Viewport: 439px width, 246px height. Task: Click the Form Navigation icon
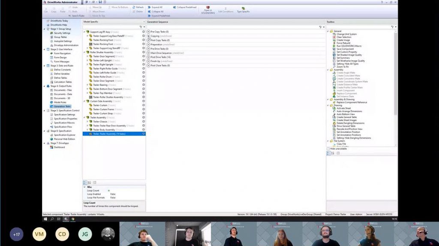click(x=51, y=54)
